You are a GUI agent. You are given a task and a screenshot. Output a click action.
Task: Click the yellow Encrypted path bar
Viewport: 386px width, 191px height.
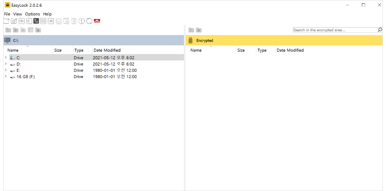(284, 40)
